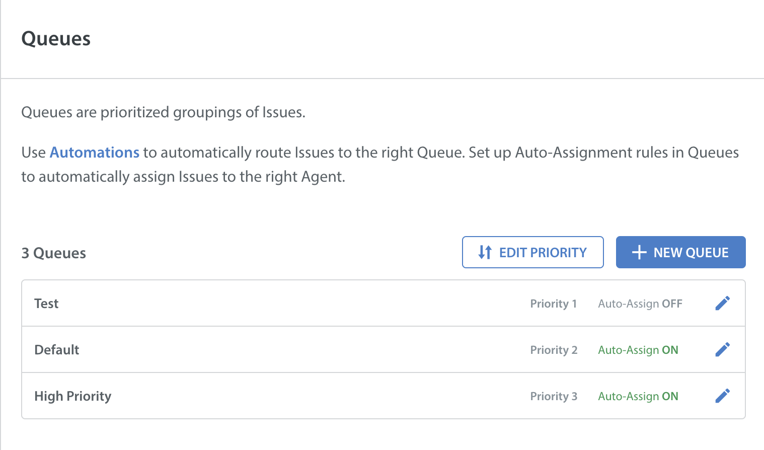
Task: Select the Default queue name
Action: (57, 350)
